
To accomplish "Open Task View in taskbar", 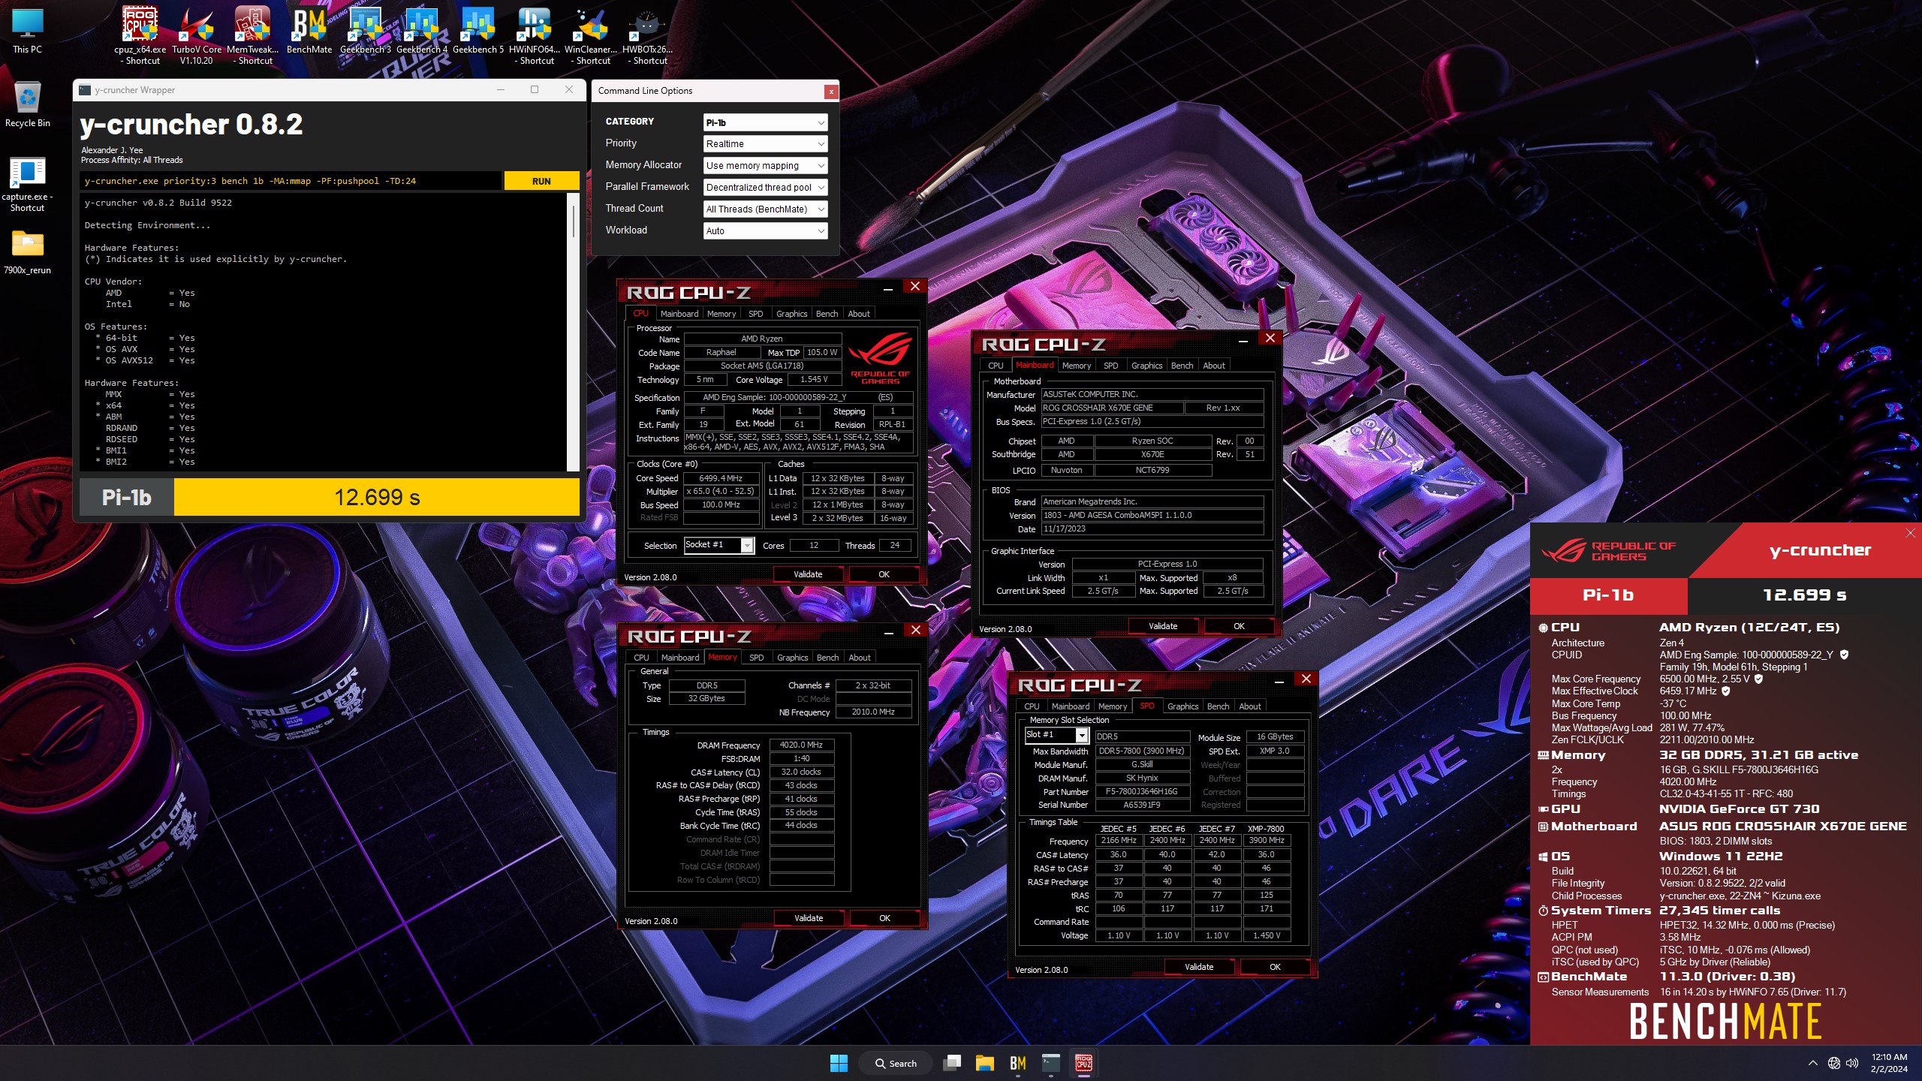I will 952,1063.
